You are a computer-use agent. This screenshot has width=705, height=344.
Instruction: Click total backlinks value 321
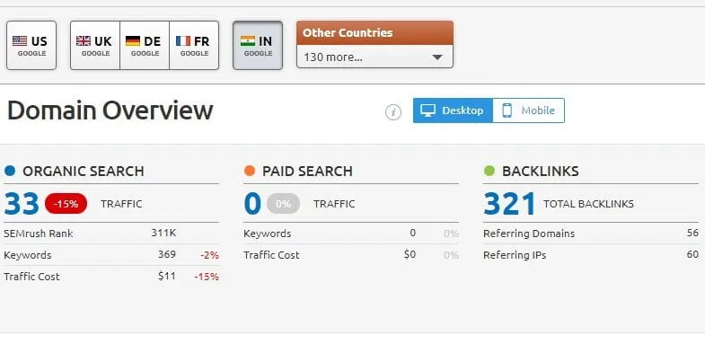(x=510, y=204)
